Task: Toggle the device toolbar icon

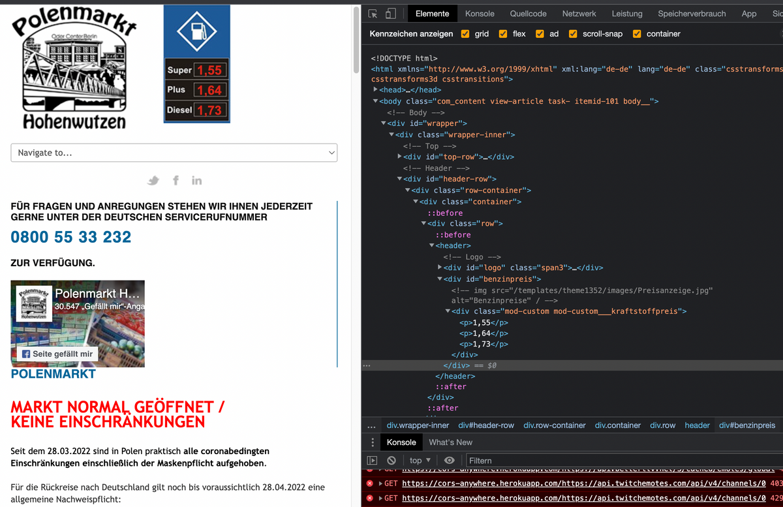Action: pos(391,14)
